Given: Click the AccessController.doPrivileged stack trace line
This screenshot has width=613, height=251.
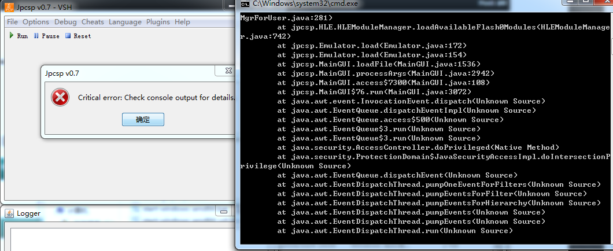Looking at the screenshot, I should (x=418, y=147).
